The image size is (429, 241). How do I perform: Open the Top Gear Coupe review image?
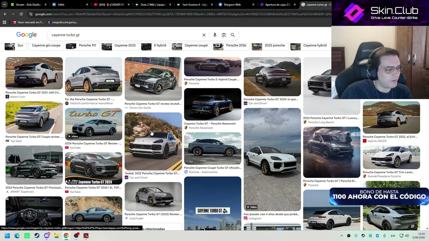34,117
